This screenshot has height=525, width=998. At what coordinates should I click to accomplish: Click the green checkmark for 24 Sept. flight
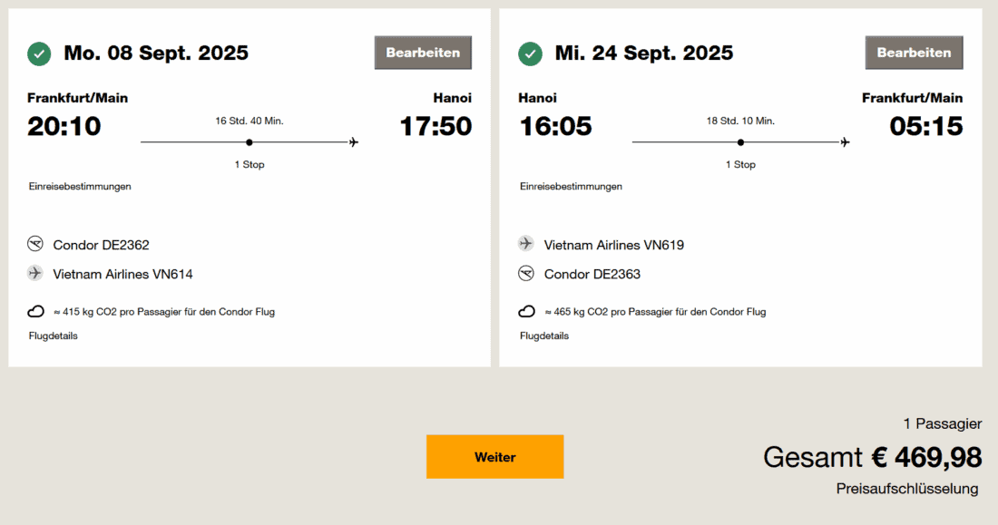pyautogui.click(x=530, y=53)
